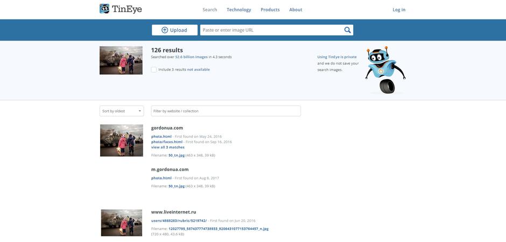Open the gordonua.com result thumbnail
The width and height of the screenshot is (506, 242).
point(121,140)
